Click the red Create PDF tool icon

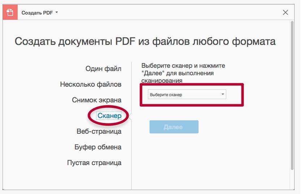pos(10,12)
